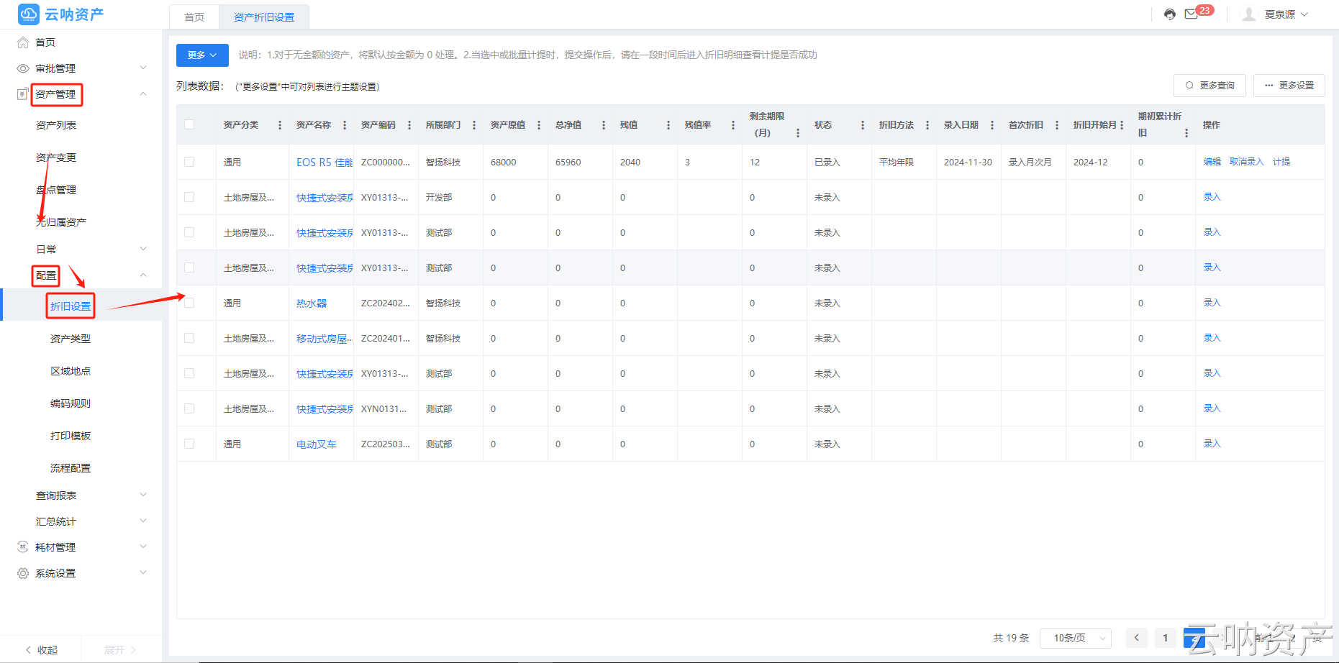Collapse the sidebar with 收起
This screenshot has height=663, width=1339.
coord(42,650)
